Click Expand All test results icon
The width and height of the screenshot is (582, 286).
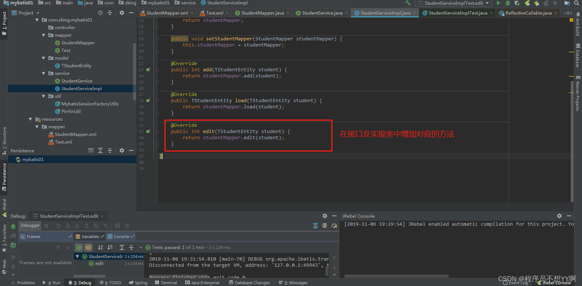tap(122, 247)
